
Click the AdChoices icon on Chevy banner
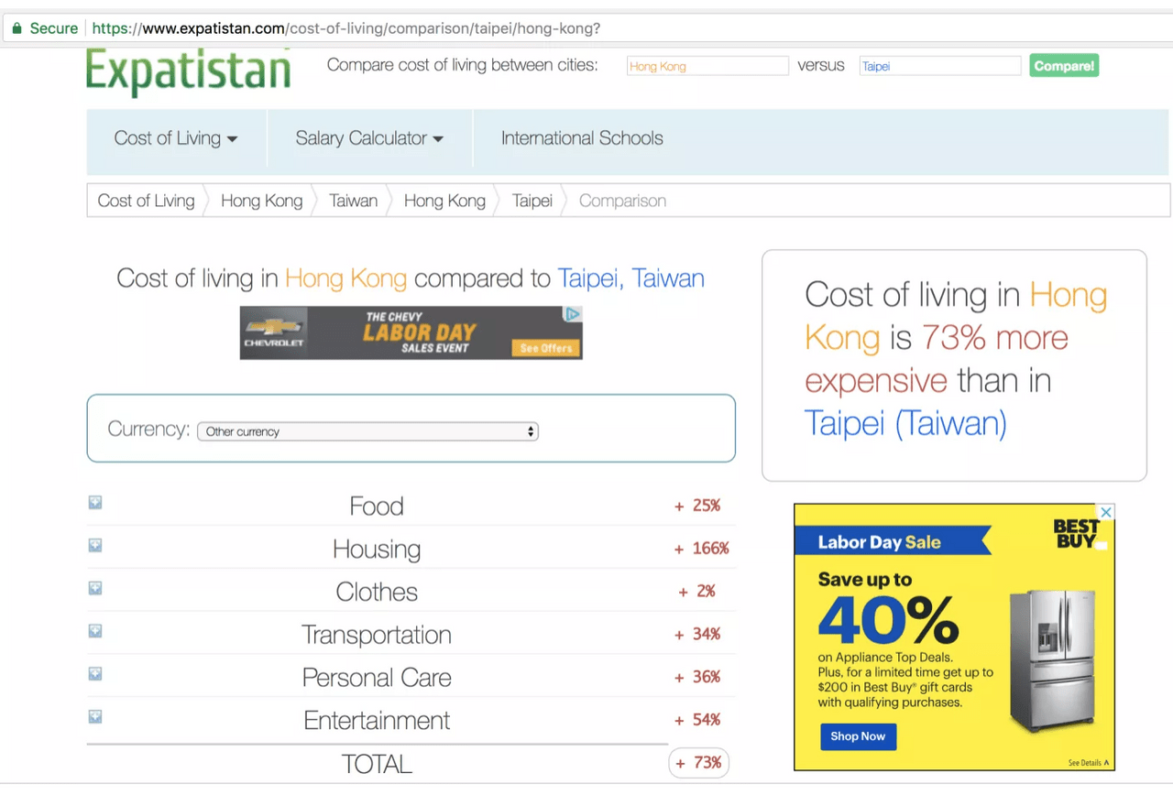point(573,314)
